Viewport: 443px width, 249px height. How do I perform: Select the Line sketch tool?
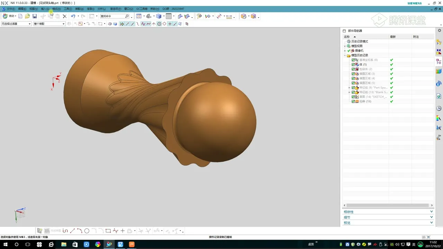click(x=72, y=231)
